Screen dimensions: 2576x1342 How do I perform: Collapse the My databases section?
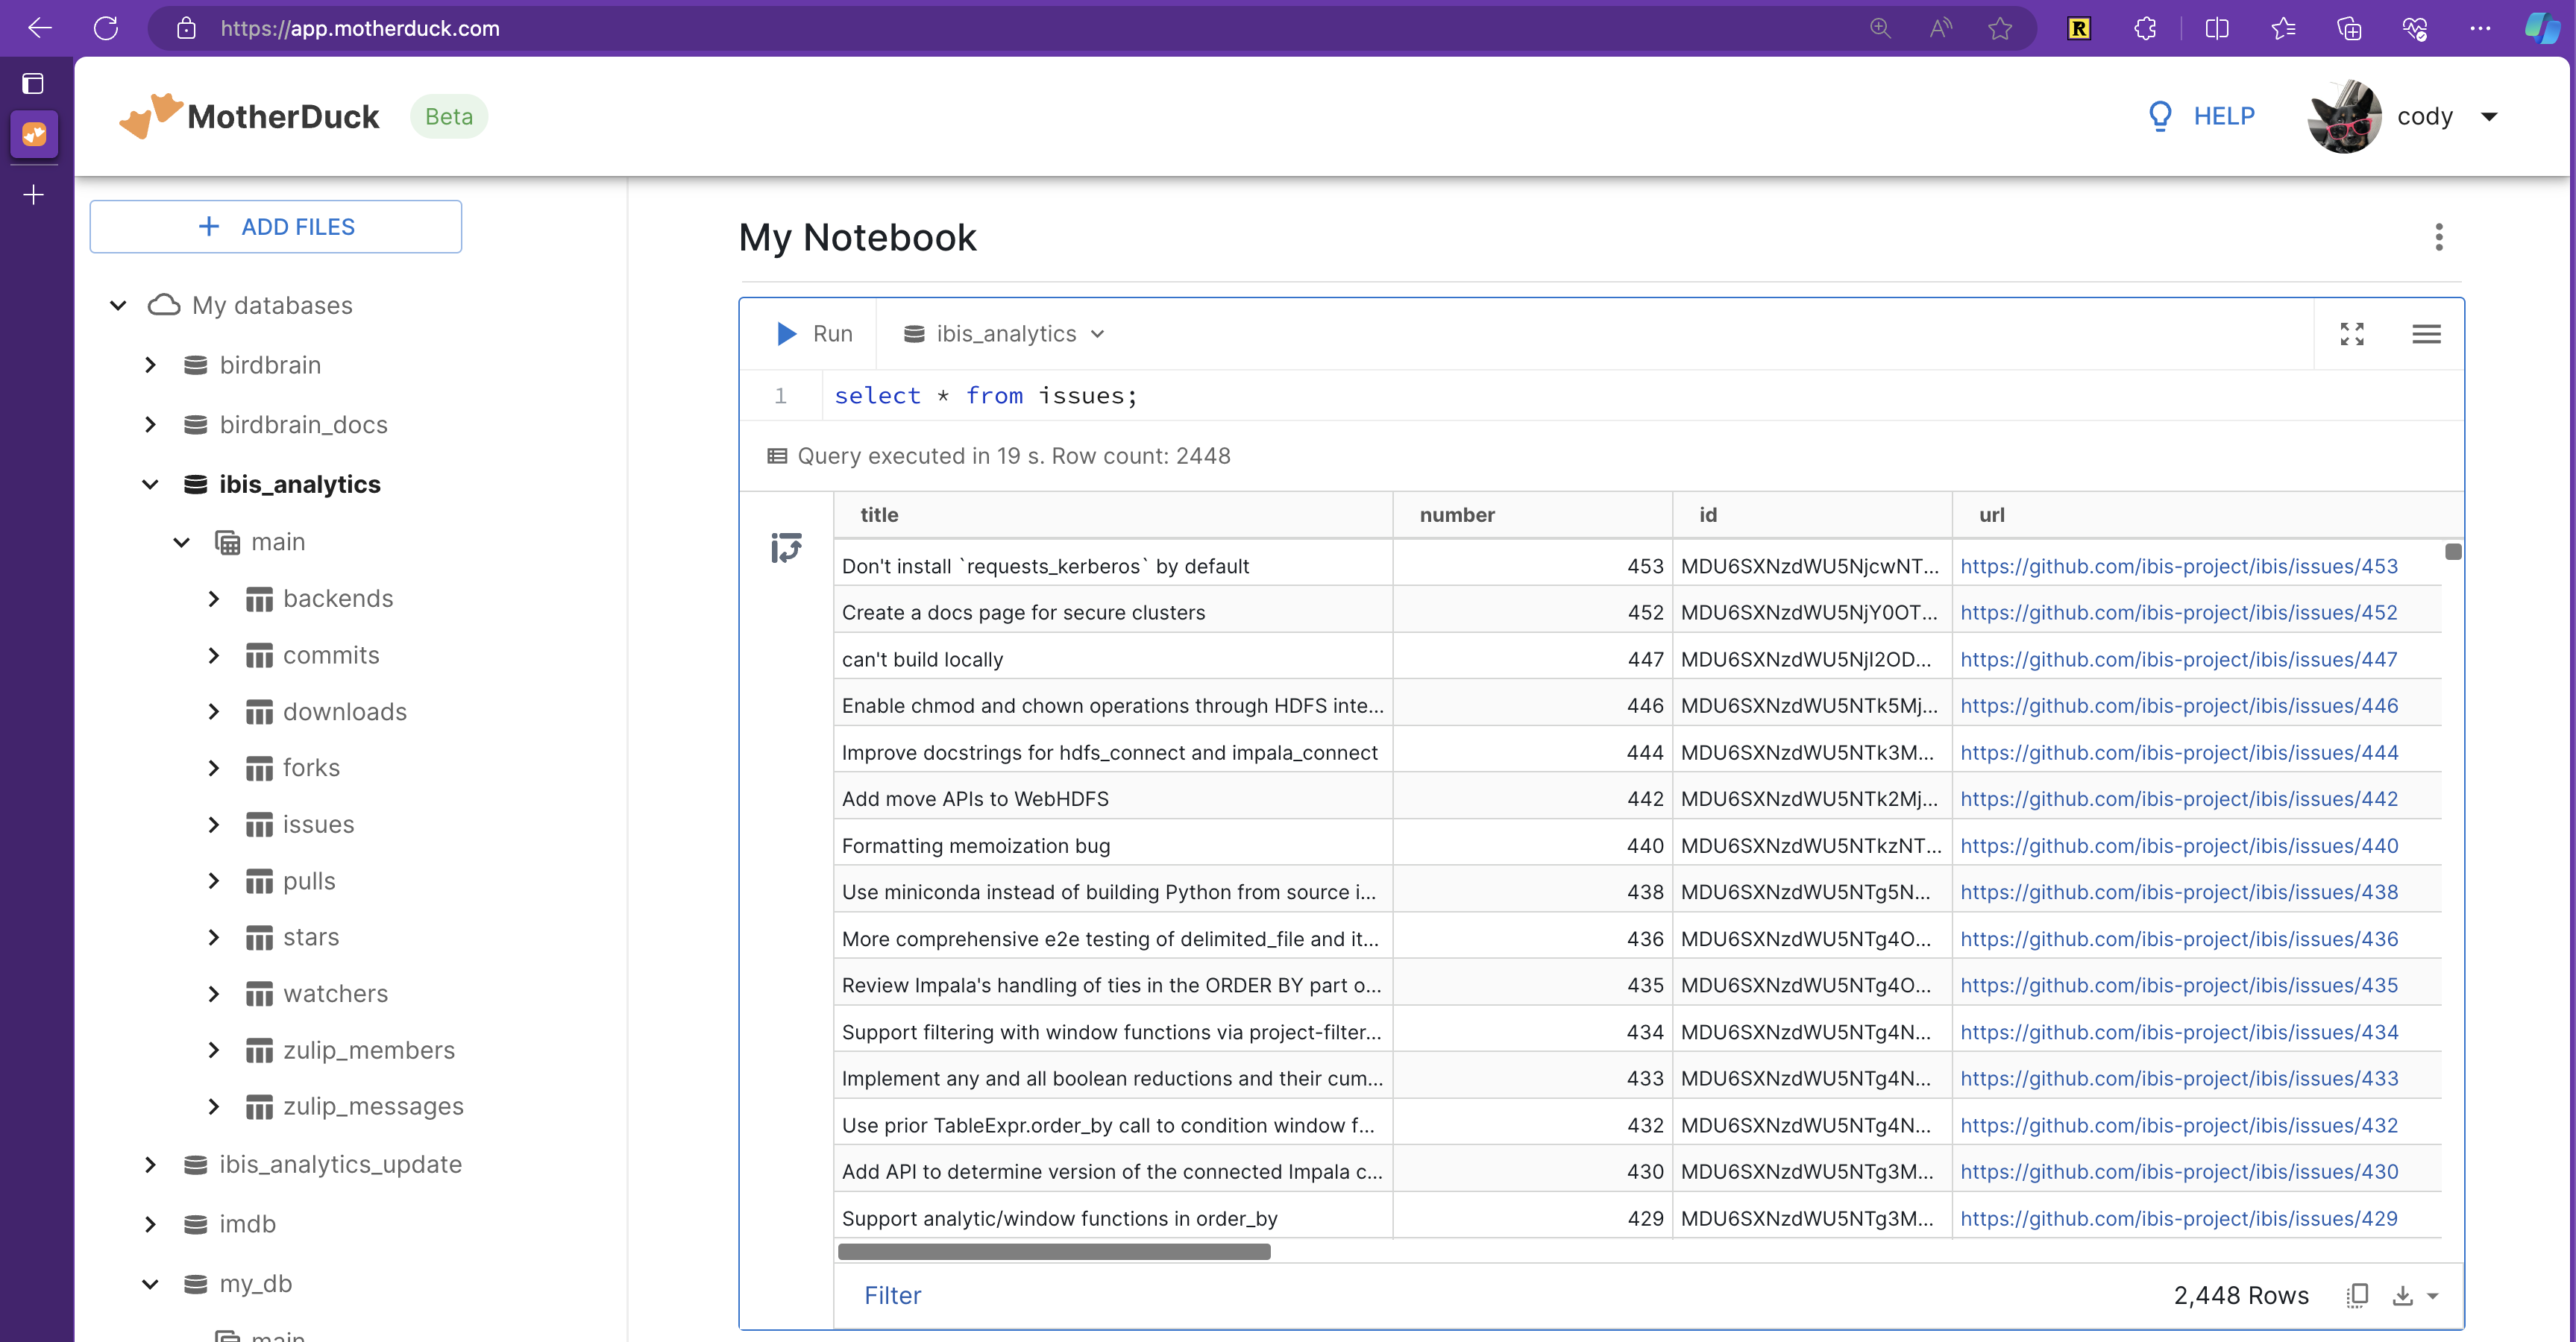[118, 305]
